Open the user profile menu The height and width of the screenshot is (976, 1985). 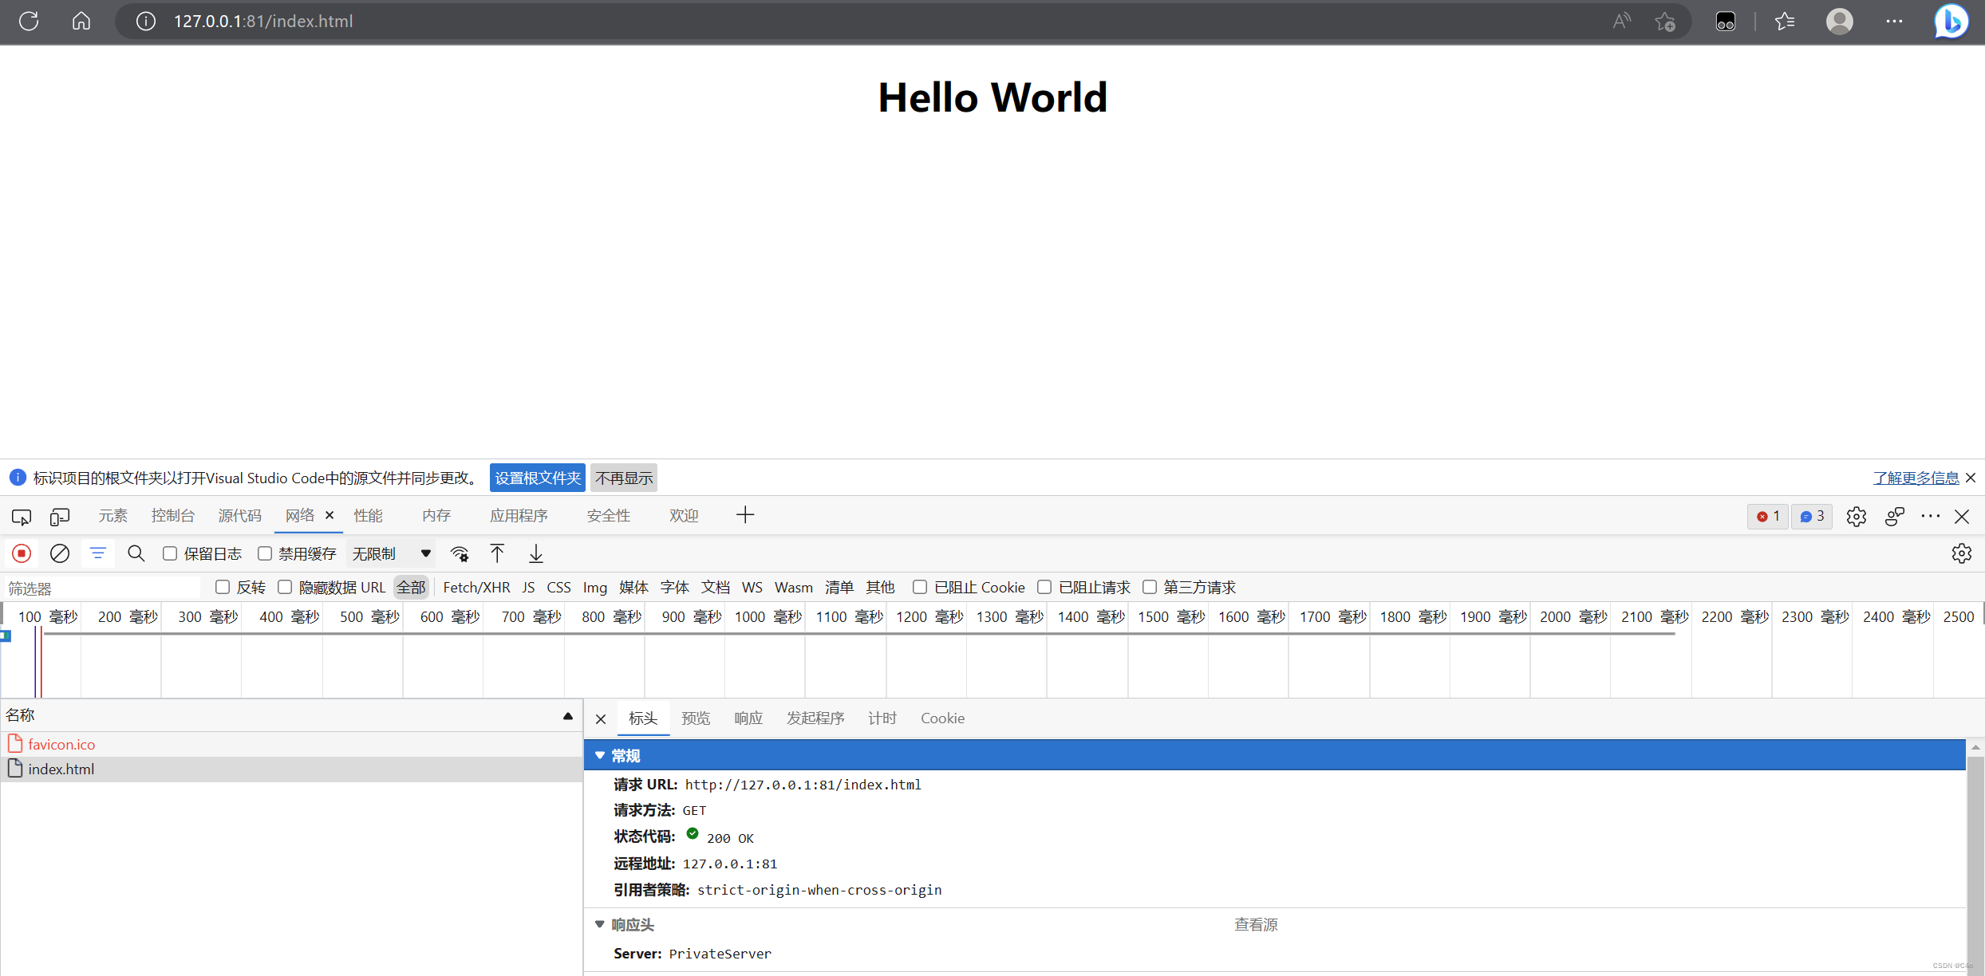1839,21
